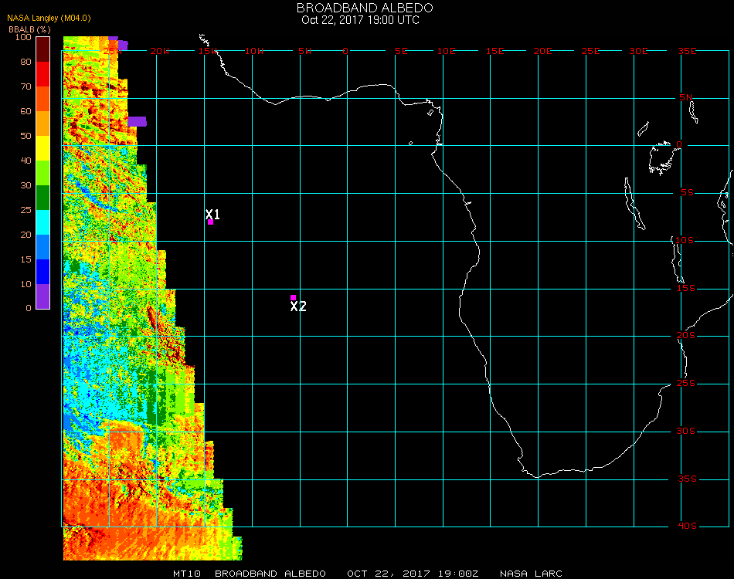Image resolution: width=734 pixels, height=579 pixels.
Task: Click the 35E longitude label
Action: click(x=687, y=51)
